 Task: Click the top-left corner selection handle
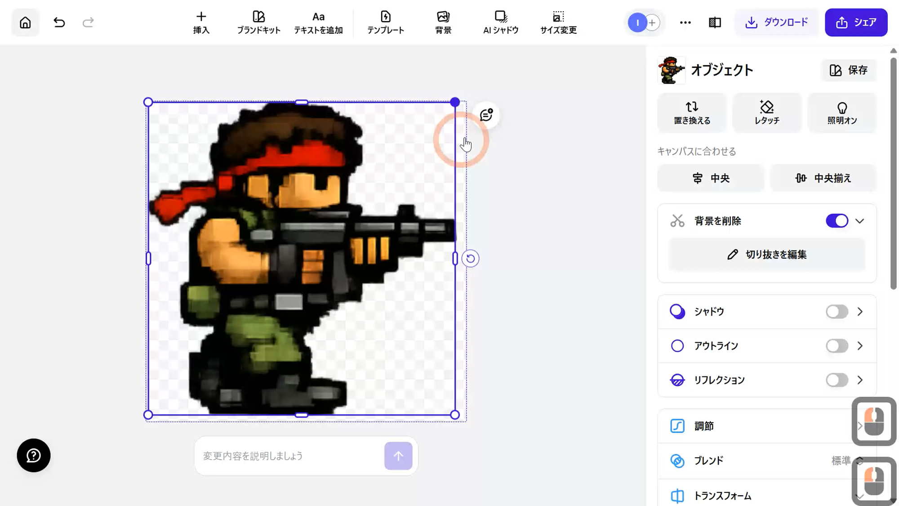pyautogui.click(x=148, y=102)
